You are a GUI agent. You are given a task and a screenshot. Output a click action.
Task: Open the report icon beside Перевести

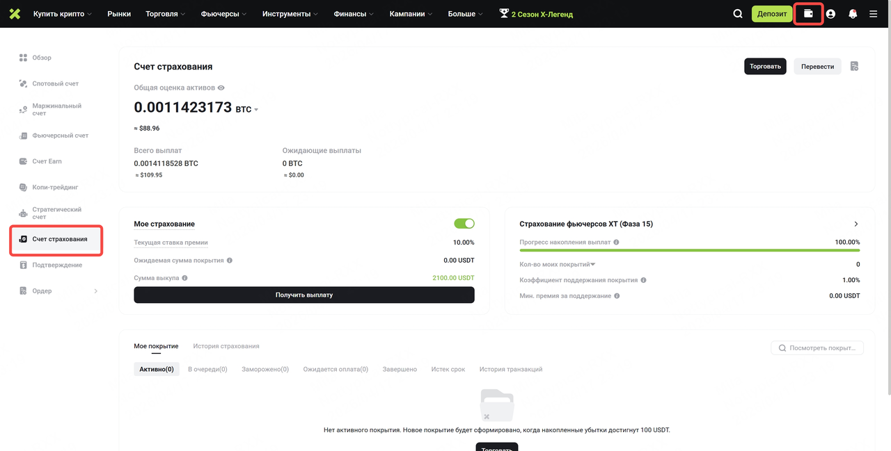pyautogui.click(x=855, y=66)
